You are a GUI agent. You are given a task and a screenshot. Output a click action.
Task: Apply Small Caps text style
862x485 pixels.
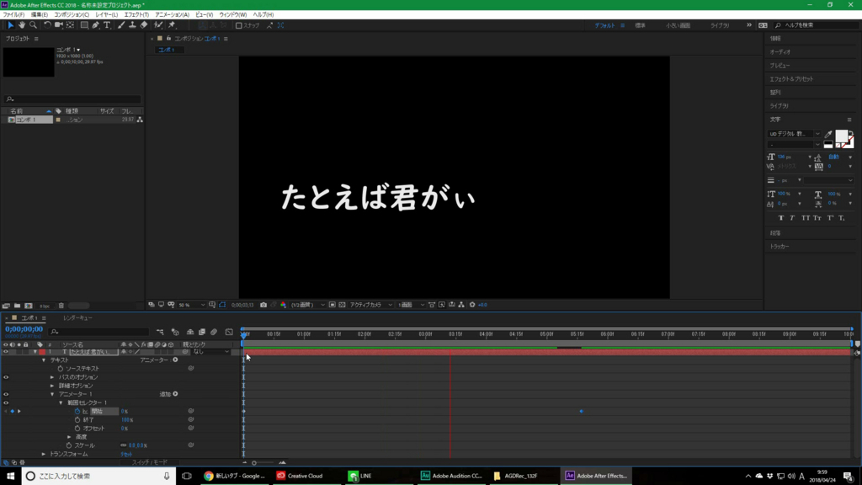817,218
